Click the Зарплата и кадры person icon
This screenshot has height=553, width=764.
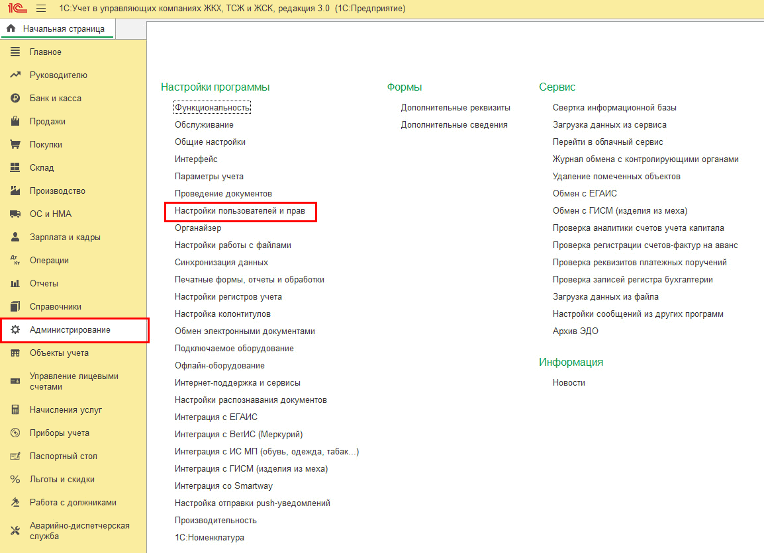pos(15,237)
